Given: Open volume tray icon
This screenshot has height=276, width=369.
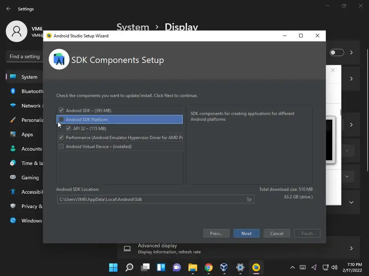Looking at the screenshot, I should pyautogui.click(x=334, y=267).
